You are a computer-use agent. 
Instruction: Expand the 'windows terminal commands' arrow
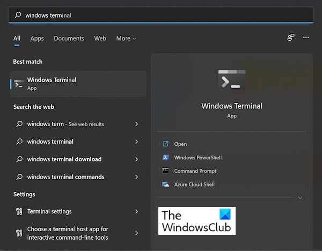pyautogui.click(x=136, y=177)
